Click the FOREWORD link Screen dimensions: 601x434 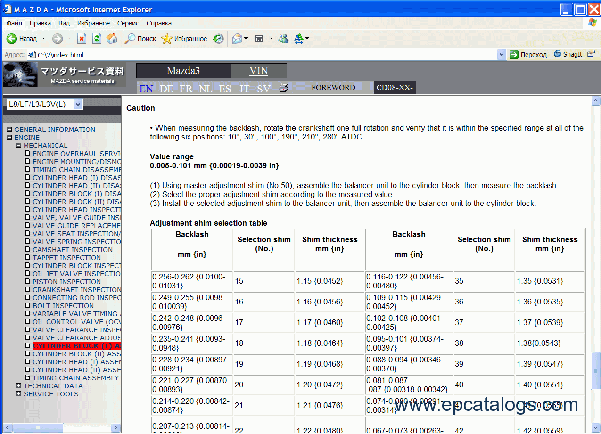pyautogui.click(x=333, y=87)
